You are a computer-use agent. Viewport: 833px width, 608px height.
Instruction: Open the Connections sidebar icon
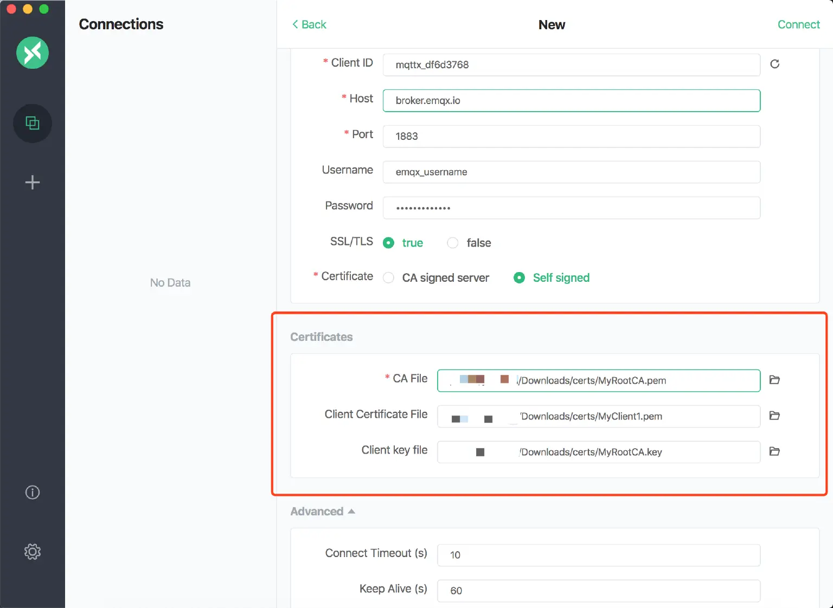tap(33, 124)
